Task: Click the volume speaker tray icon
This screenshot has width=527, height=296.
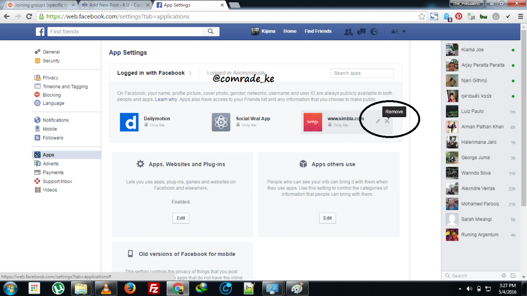Action: coord(469,289)
